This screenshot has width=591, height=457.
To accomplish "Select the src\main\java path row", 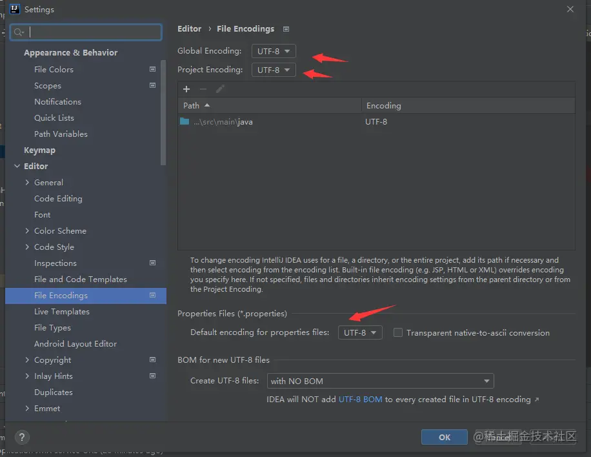I will (376, 121).
